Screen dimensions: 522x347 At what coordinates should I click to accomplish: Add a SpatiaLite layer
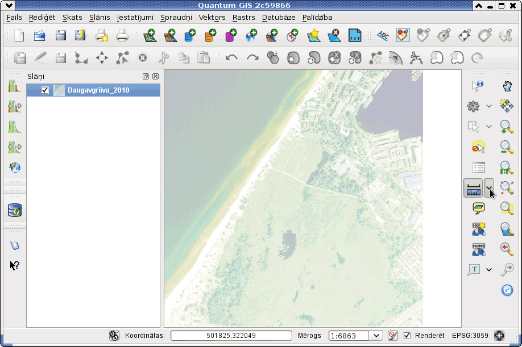(210, 35)
